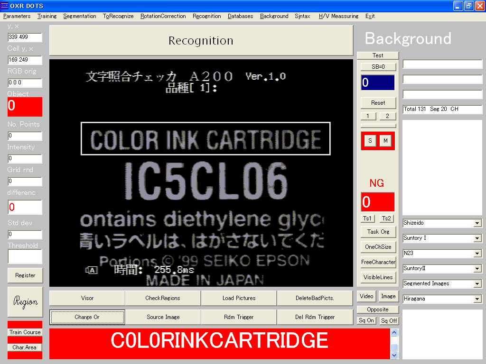
Task: Click the FreeCharacter button
Action: 378,262
